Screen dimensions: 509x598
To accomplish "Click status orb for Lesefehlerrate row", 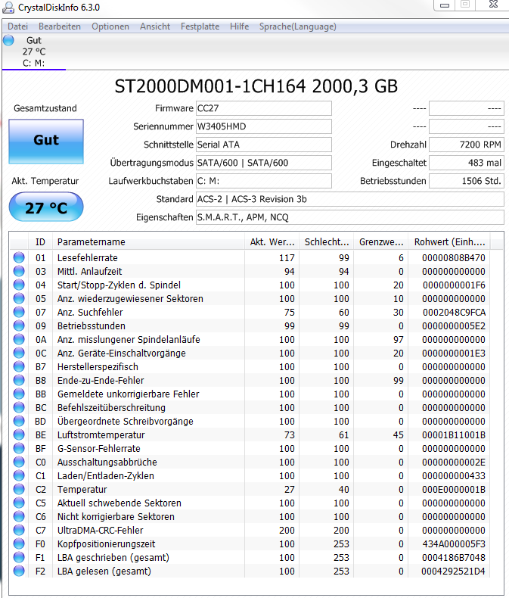I will [19, 257].
